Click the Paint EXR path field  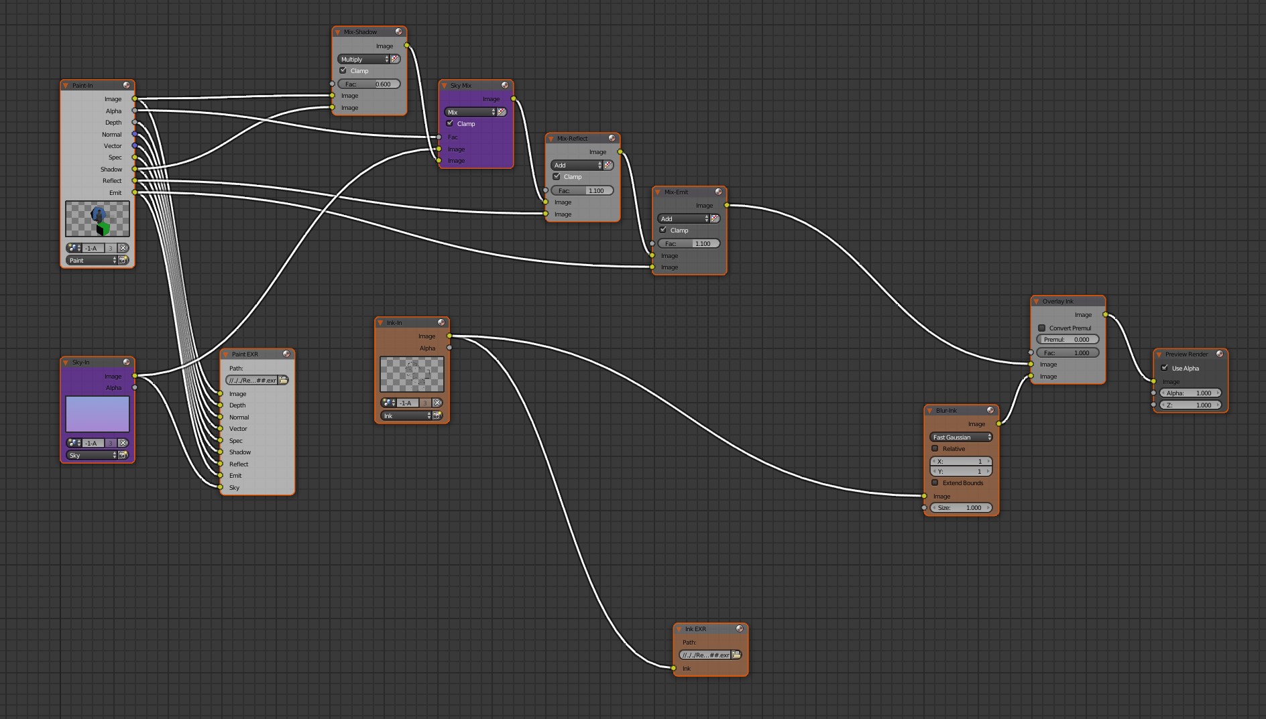[252, 380]
